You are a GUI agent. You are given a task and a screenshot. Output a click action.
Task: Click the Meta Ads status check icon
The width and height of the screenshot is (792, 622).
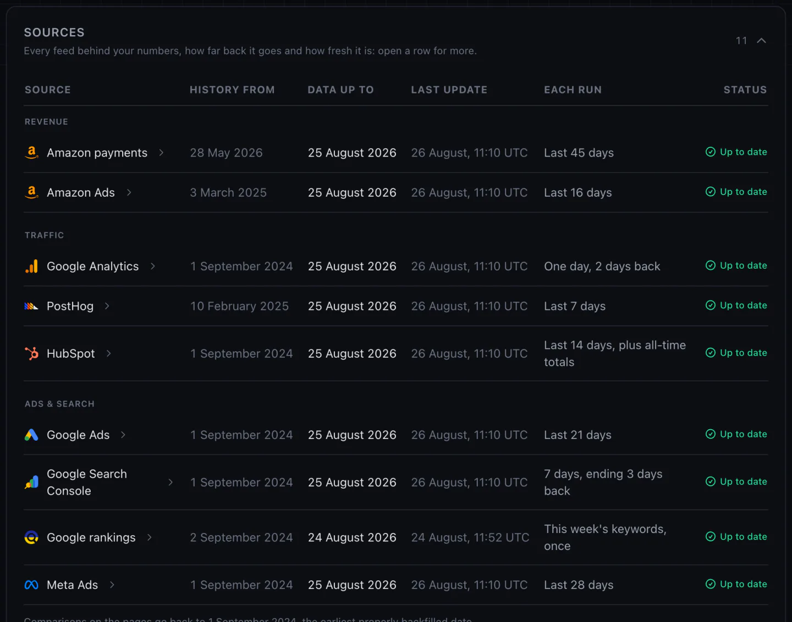coord(711,584)
